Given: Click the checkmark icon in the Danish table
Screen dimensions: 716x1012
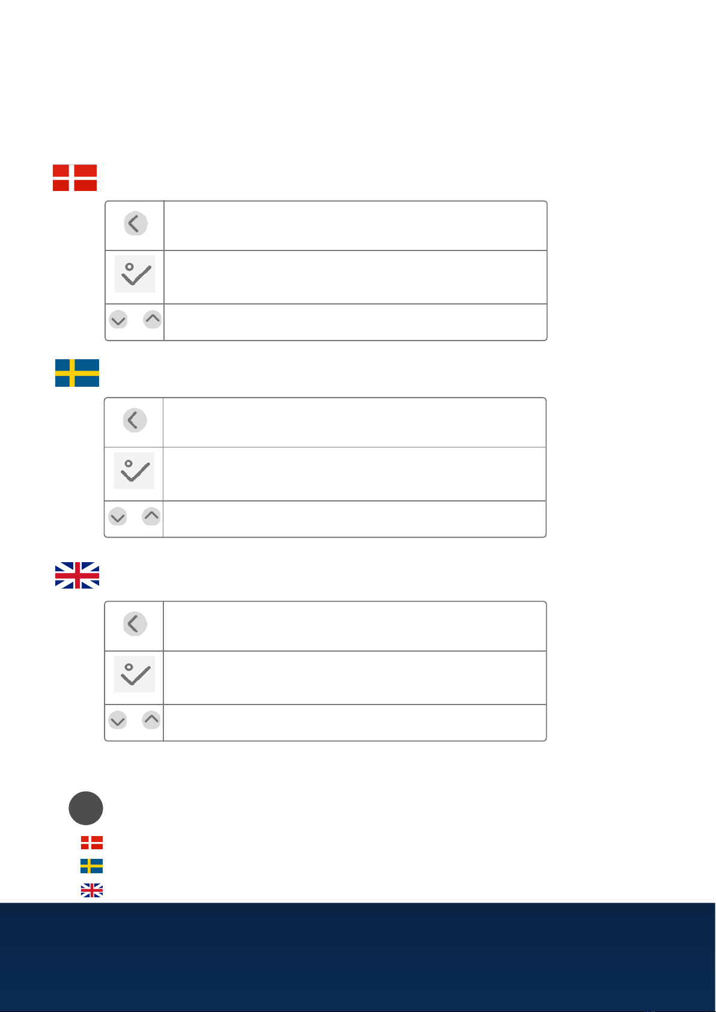Looking at the screenshot, I should (x=135, y=274).
